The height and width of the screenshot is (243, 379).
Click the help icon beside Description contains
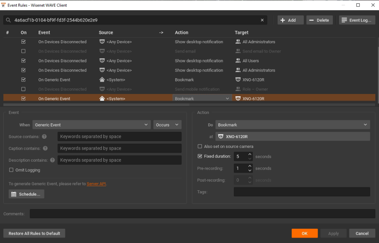tap(53, 160)
